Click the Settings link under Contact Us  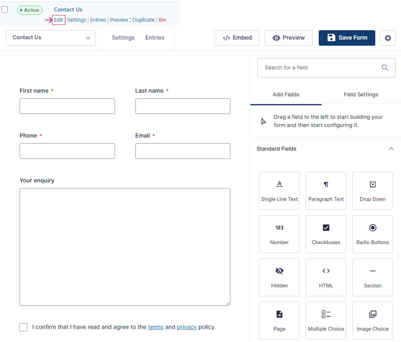[x=76, y=20]
